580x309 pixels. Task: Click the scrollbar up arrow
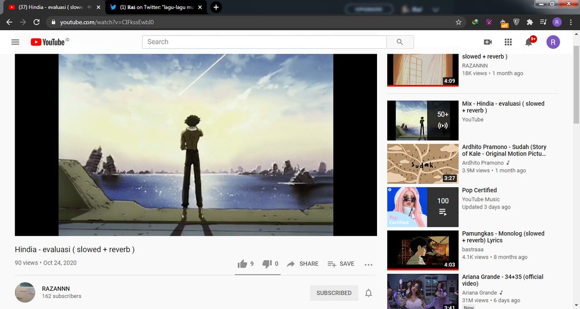(x=576, y=34)
